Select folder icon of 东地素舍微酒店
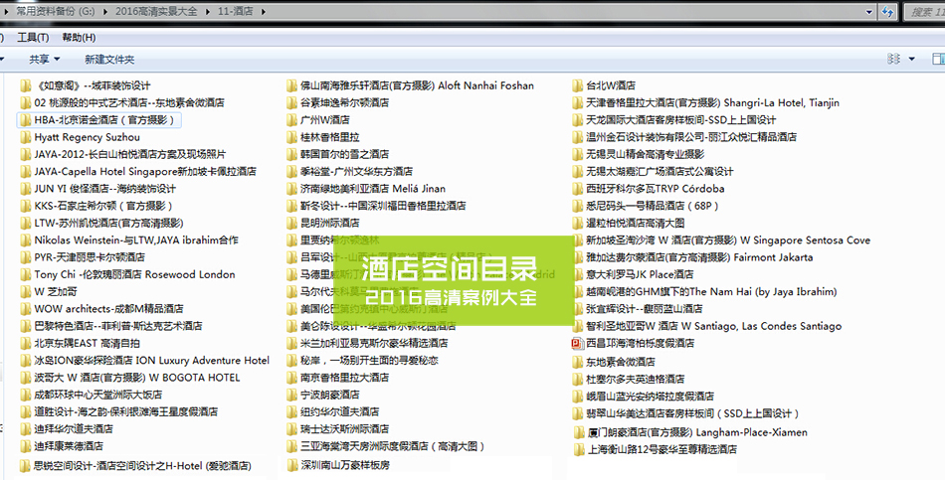This screenshot has width=945, height=480. pyautogui.click(x=577, y=362)
